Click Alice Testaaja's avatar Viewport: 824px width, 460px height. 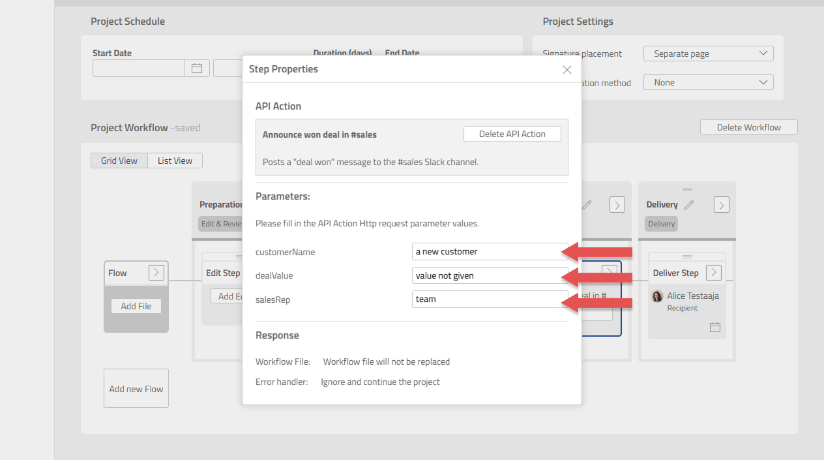[x=657, y=296]
